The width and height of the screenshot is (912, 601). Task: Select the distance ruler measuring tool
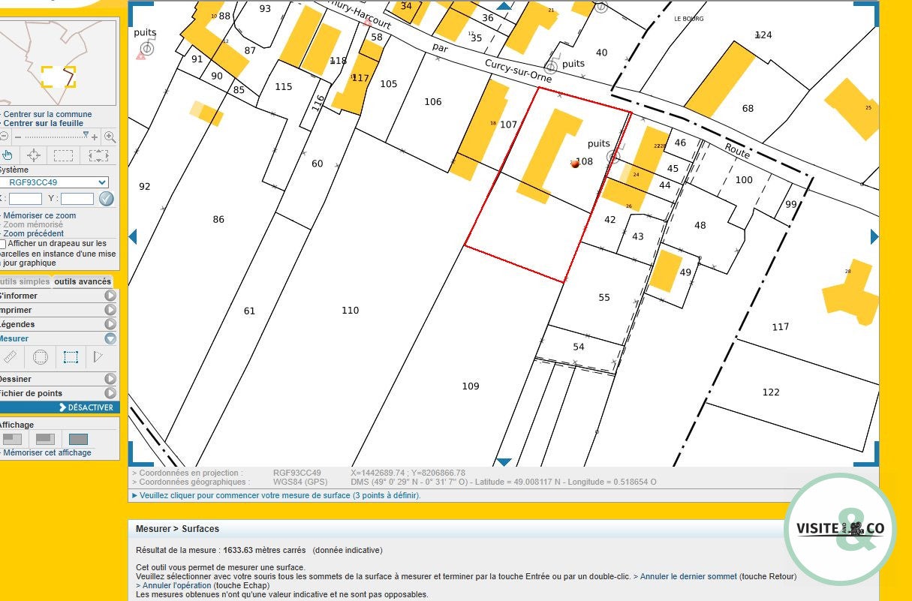point(10,357)
